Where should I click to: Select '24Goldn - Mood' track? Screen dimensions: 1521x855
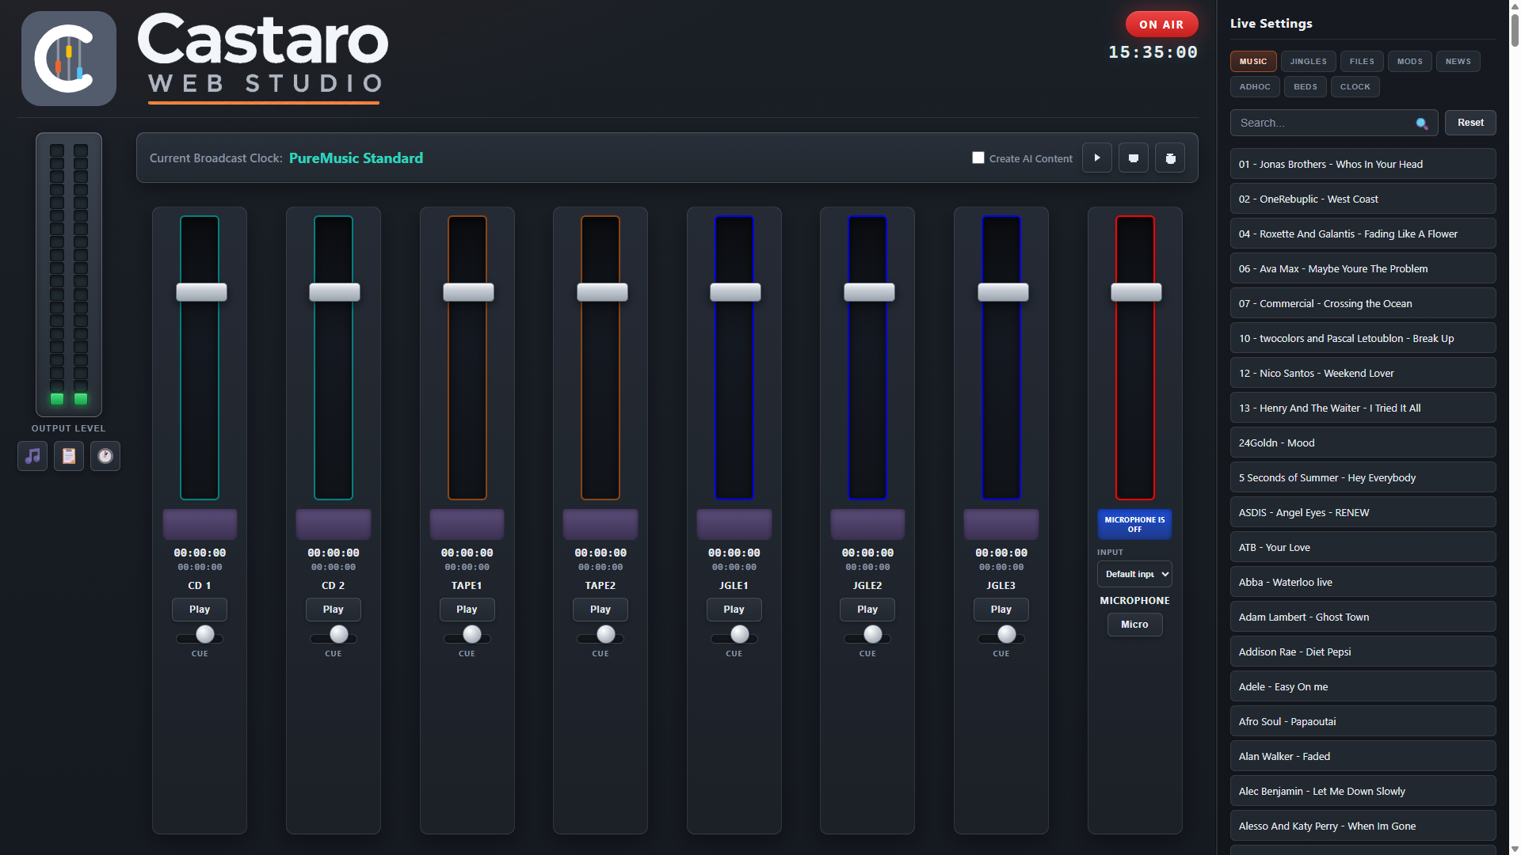point(1363,443)
